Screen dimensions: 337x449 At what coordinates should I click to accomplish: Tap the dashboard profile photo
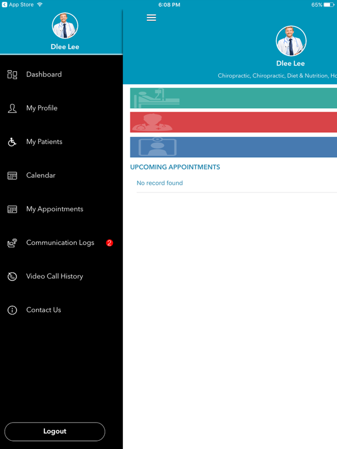pyautogui.click(x=291, y=41)
